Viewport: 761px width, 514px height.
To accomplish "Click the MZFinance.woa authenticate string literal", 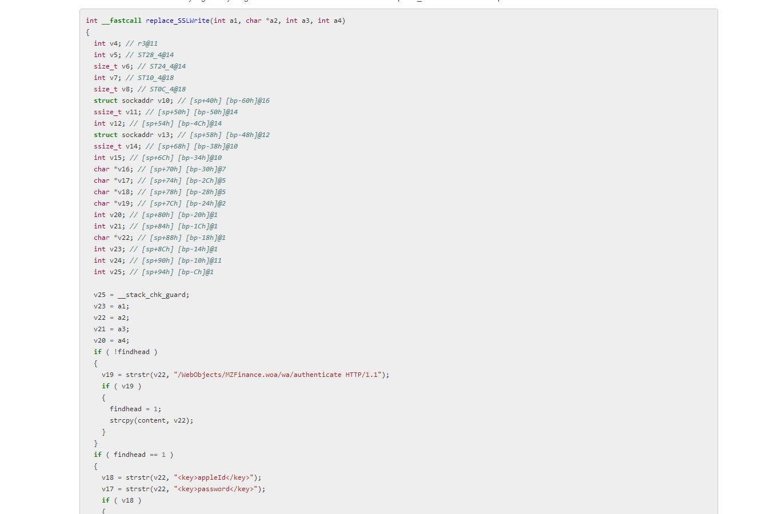I will [x=278, y=375].
